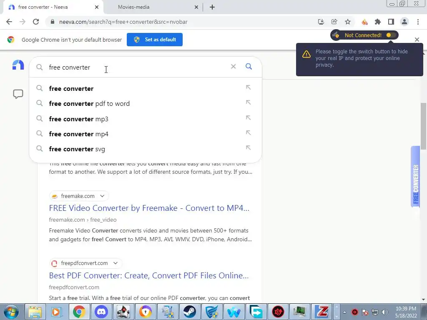Open the network tray icon
The width and height of the screenshot is (427, 320).
point(375,312)
